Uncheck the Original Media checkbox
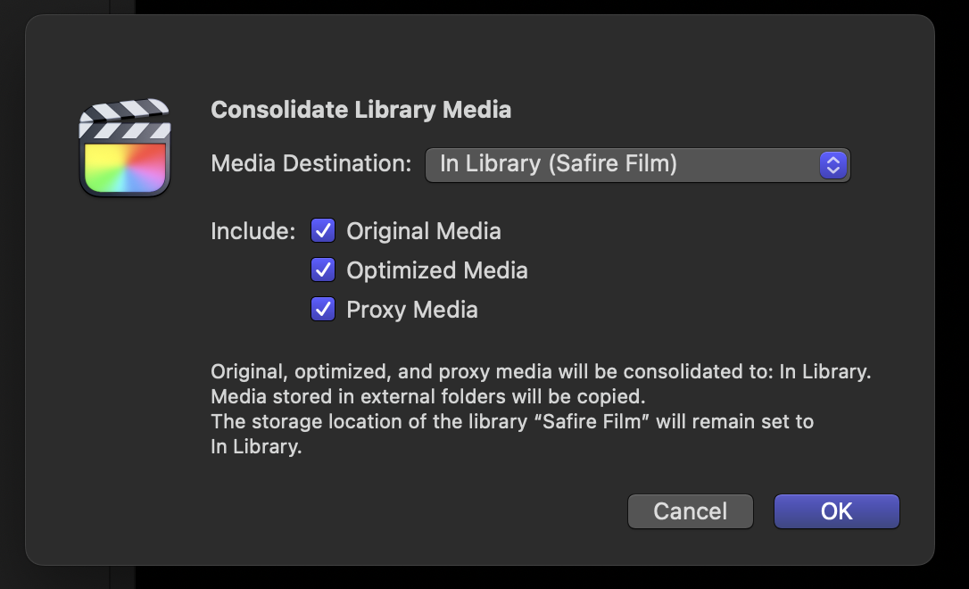 (322, 231)
